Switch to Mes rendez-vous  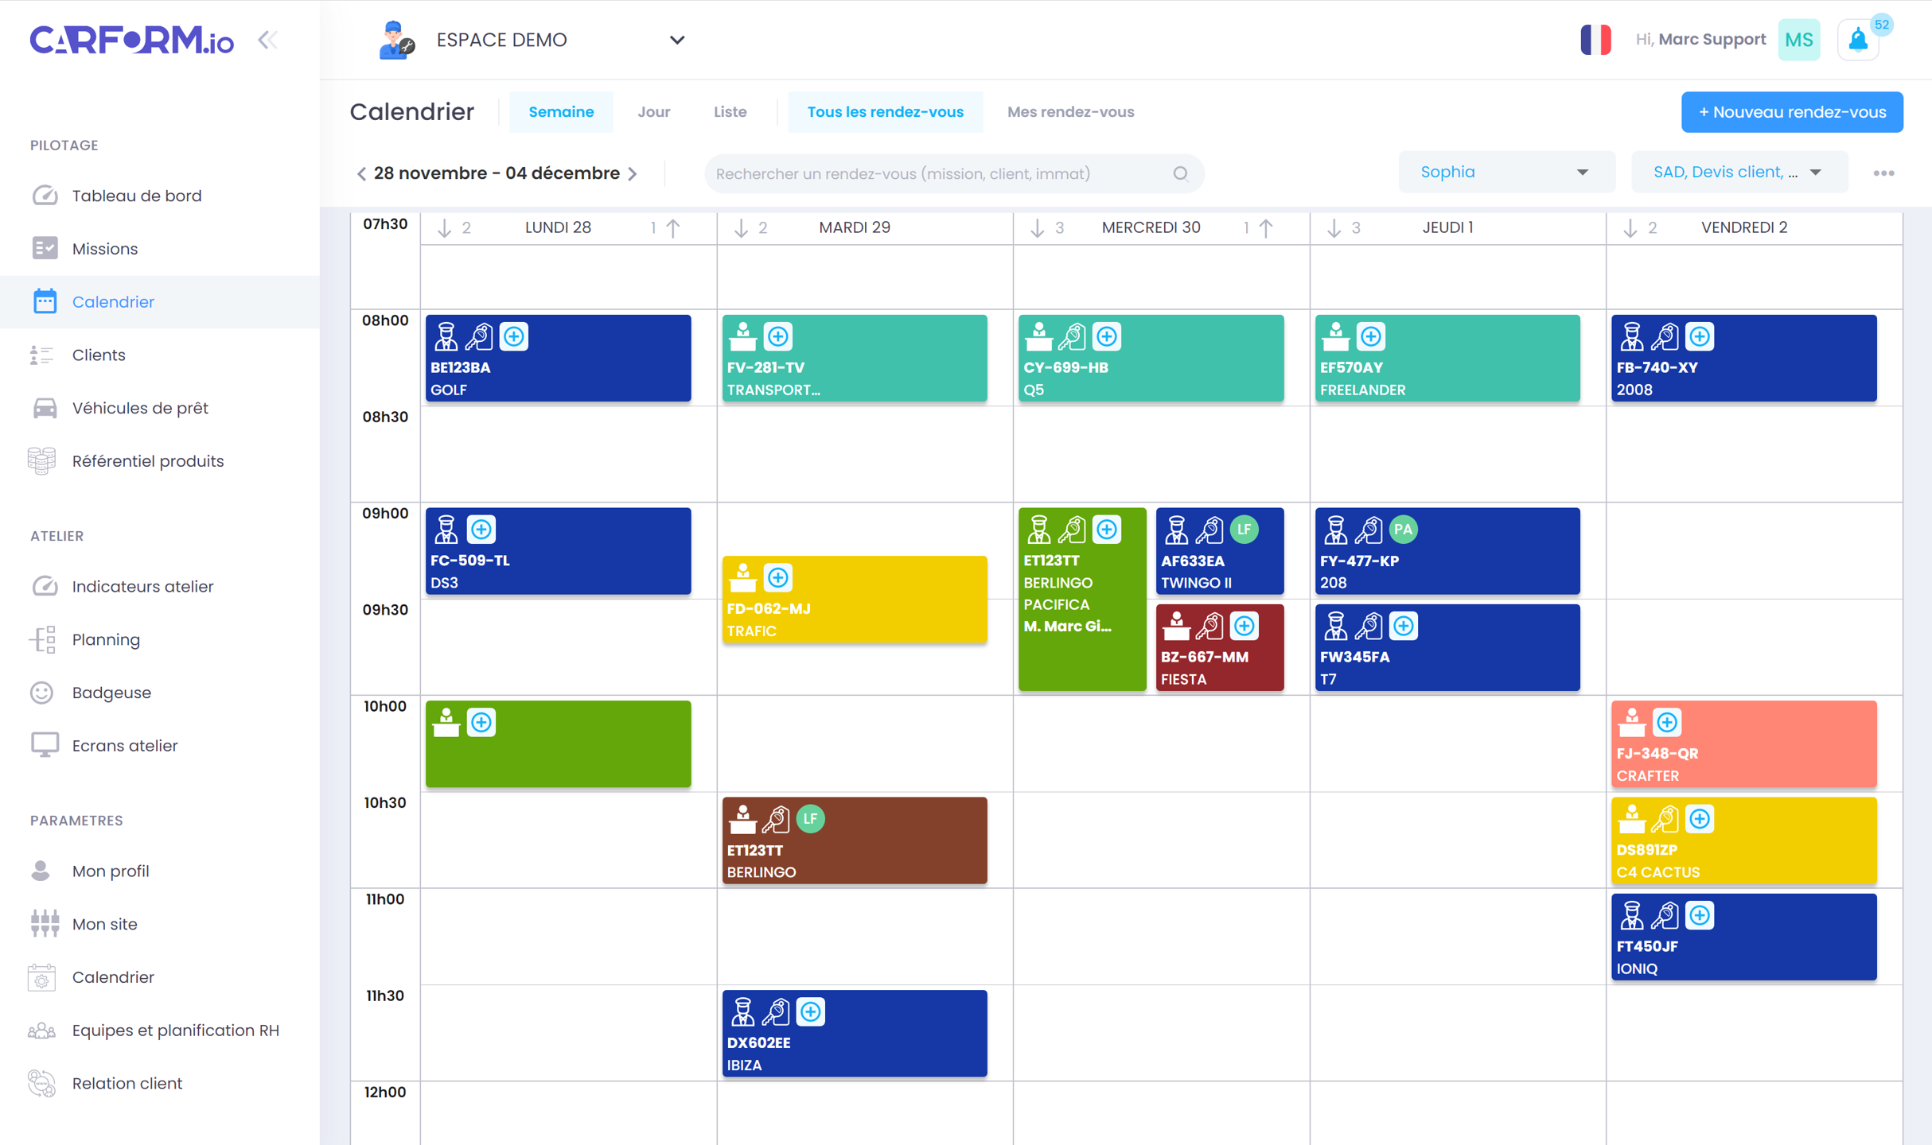coord(1070,111)
